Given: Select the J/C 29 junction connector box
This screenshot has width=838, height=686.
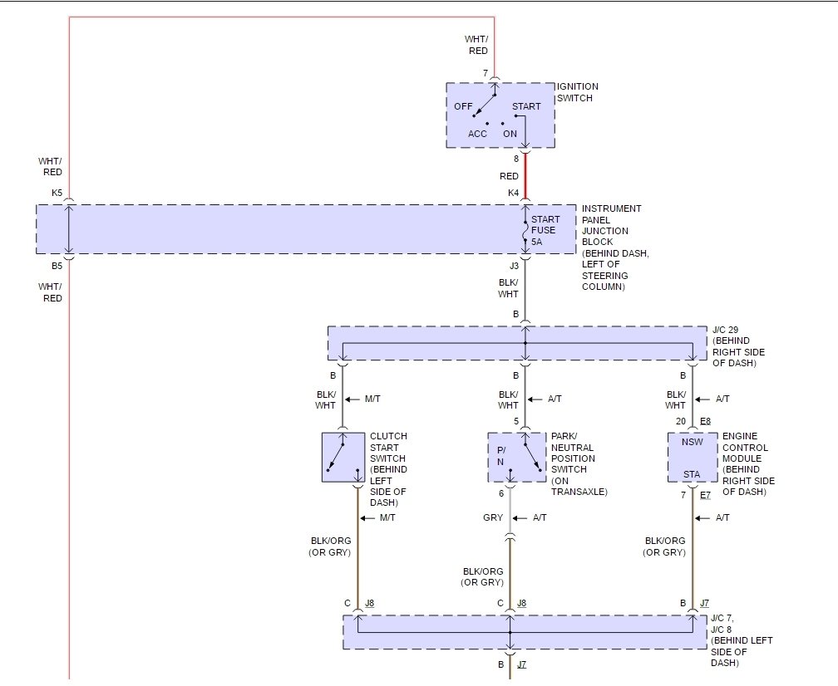Looking at the screenshot, I should point(517,343).
